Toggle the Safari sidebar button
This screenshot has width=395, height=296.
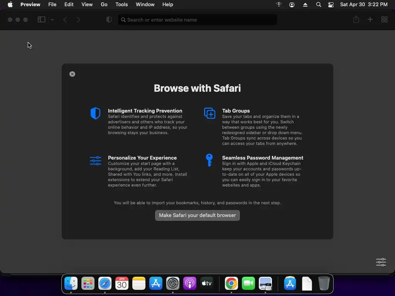click(41, 20)
